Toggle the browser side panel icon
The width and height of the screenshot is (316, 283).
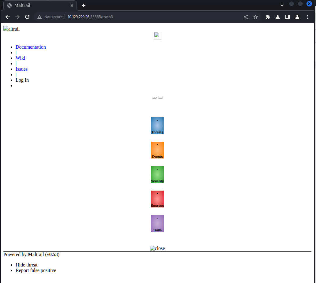(288, 17)
